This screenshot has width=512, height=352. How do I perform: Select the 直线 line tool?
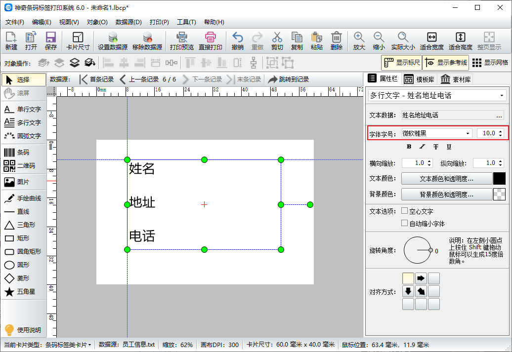(23, 212)
